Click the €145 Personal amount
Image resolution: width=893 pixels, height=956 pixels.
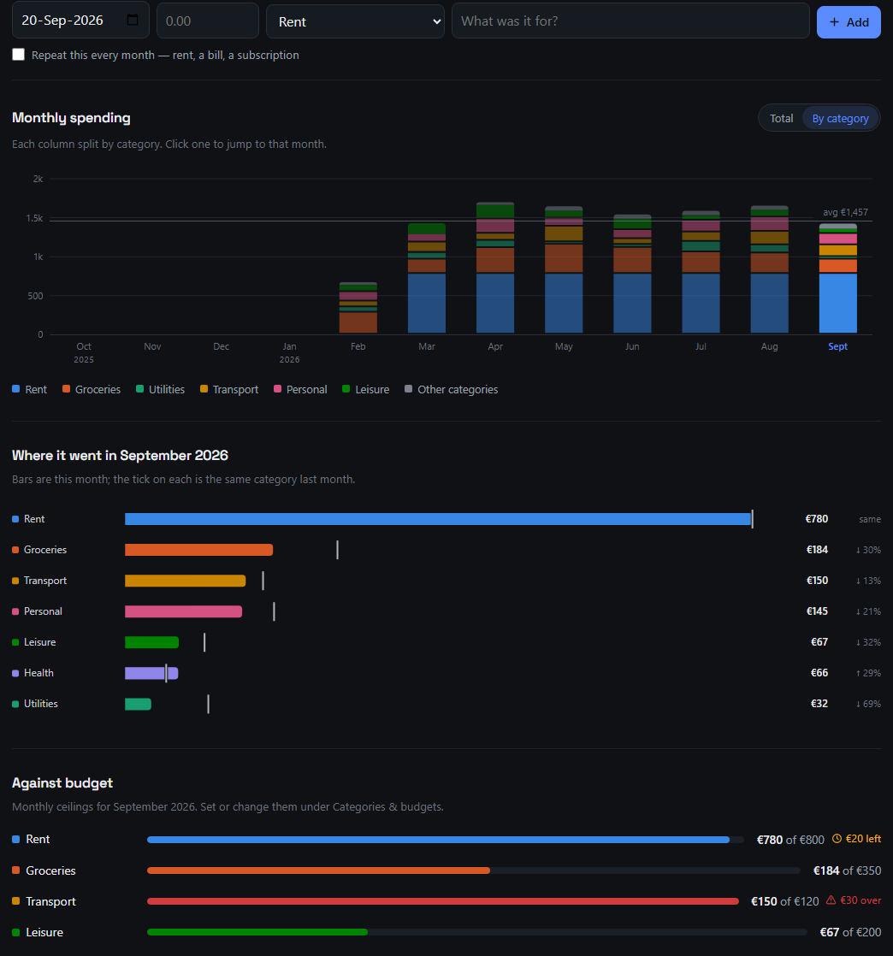(817, 611)
